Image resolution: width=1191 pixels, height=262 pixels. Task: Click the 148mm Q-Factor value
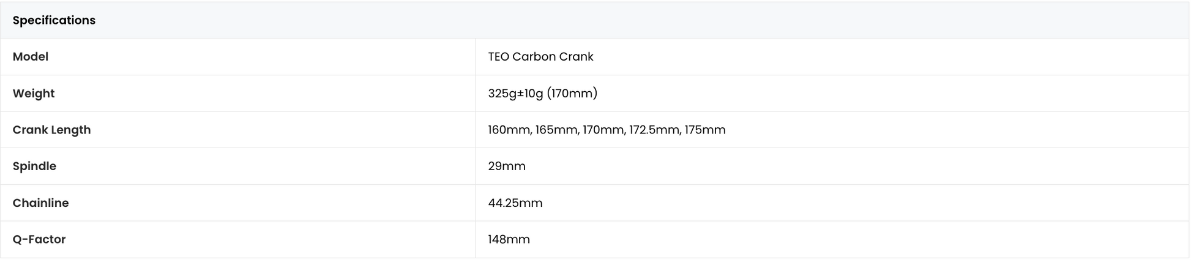click(509, 239)
